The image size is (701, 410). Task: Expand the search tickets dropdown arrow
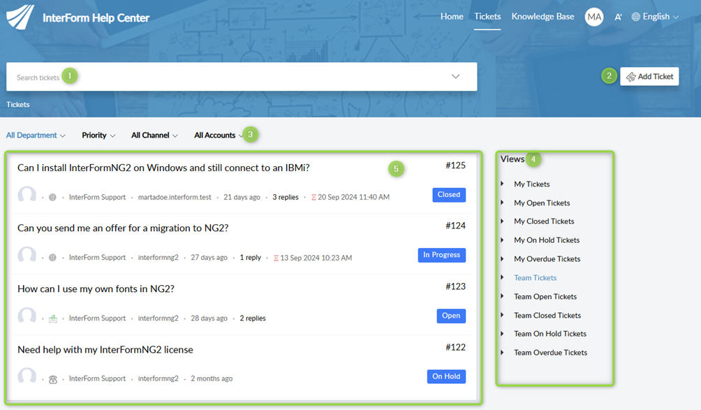pyautogui.click(x=455, y=76)
